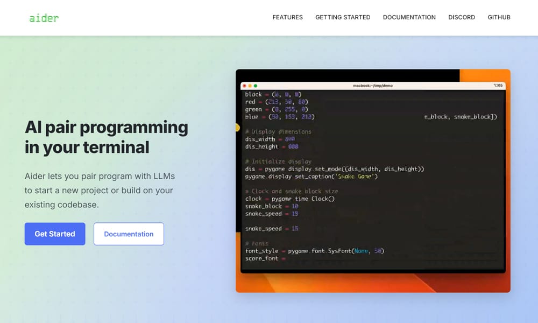Click the outlined Documentation button

pyautogui.click(x=129, y=234)
